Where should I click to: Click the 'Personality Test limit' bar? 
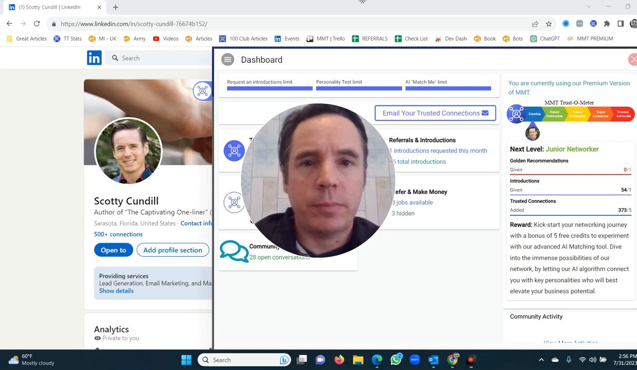coord(359,88)
